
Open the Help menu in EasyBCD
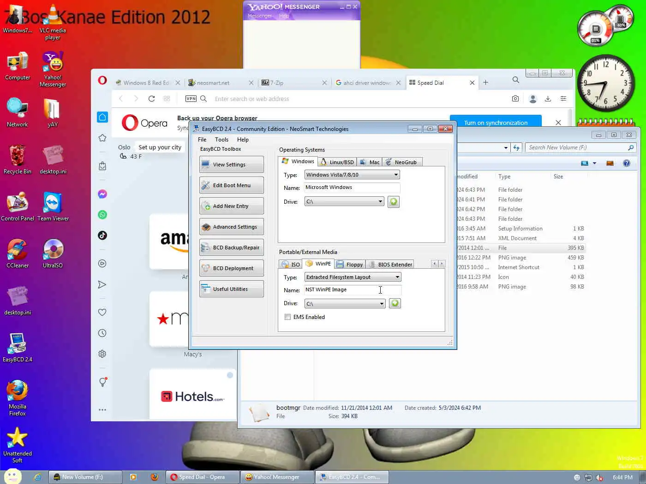pos(243,140)
